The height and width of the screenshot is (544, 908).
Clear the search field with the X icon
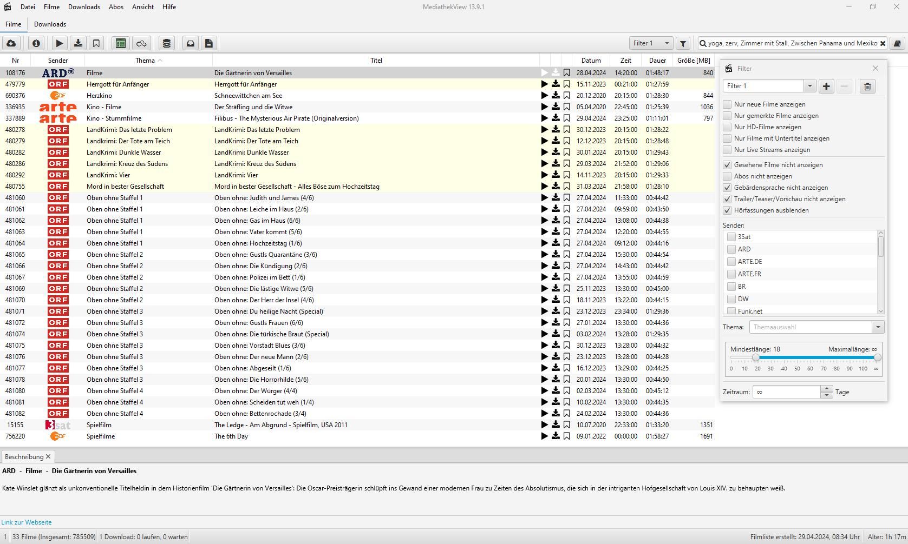883,43
